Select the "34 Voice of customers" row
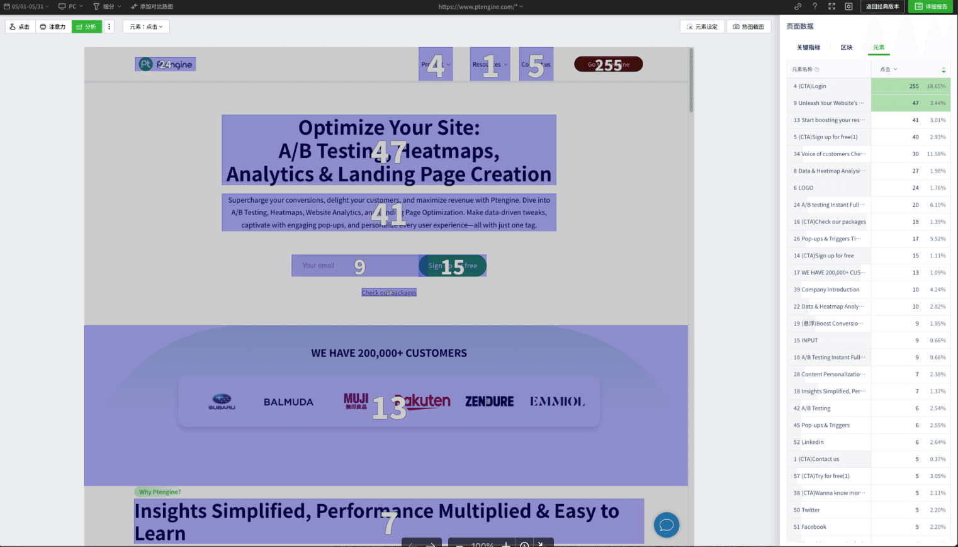This screenshot has height=547, width=958. pos(869,154)
